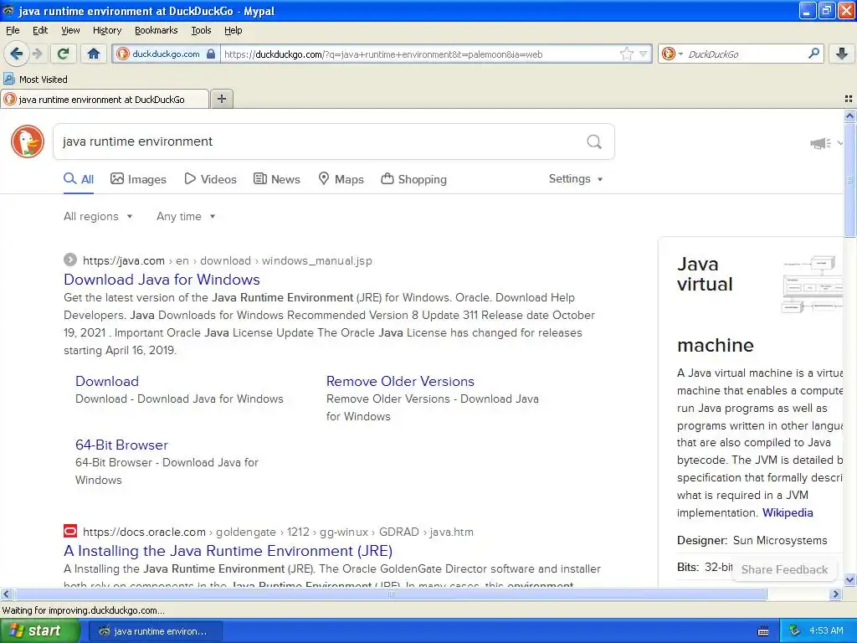Open the 64-Bit Browser sitelink

121,445
